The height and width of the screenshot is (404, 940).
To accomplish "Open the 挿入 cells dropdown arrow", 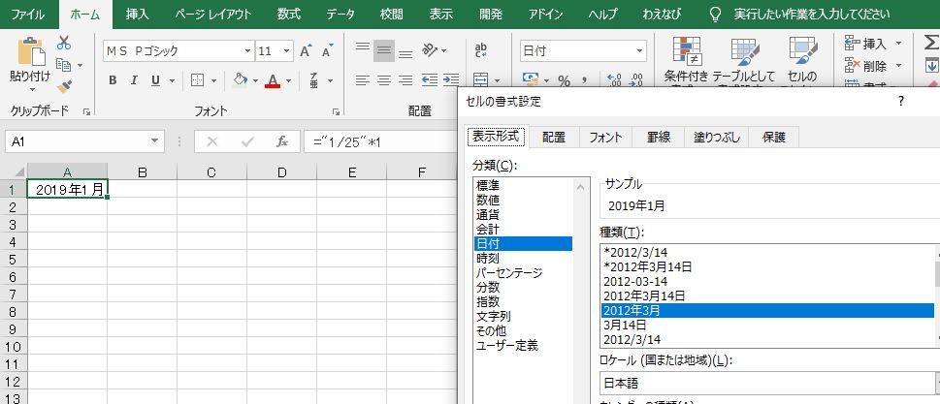I will [x=898, y=43].
